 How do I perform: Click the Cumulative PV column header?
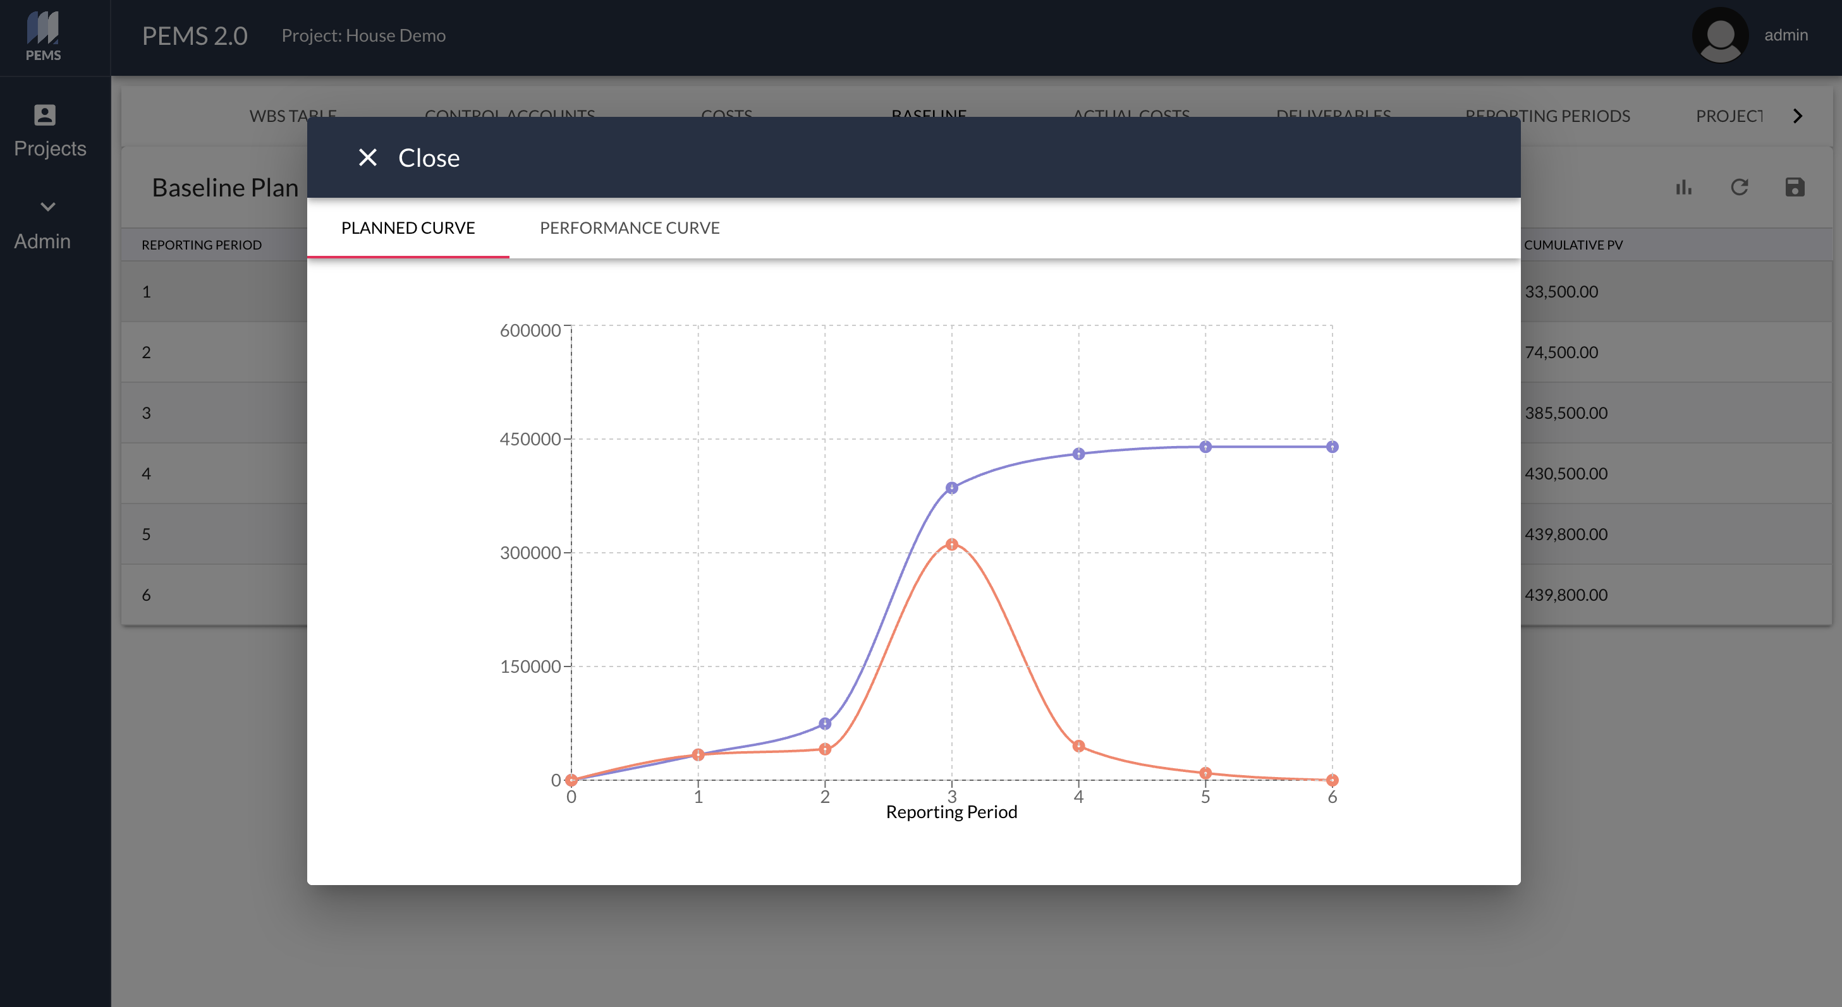click(1573, 244)
